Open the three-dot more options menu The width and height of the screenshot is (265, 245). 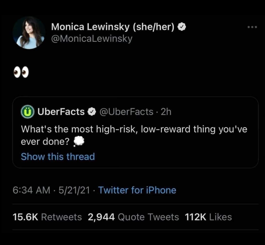point(253,27)
